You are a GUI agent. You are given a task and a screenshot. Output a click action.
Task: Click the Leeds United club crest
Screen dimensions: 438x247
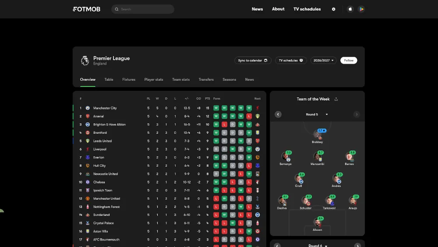88,141
